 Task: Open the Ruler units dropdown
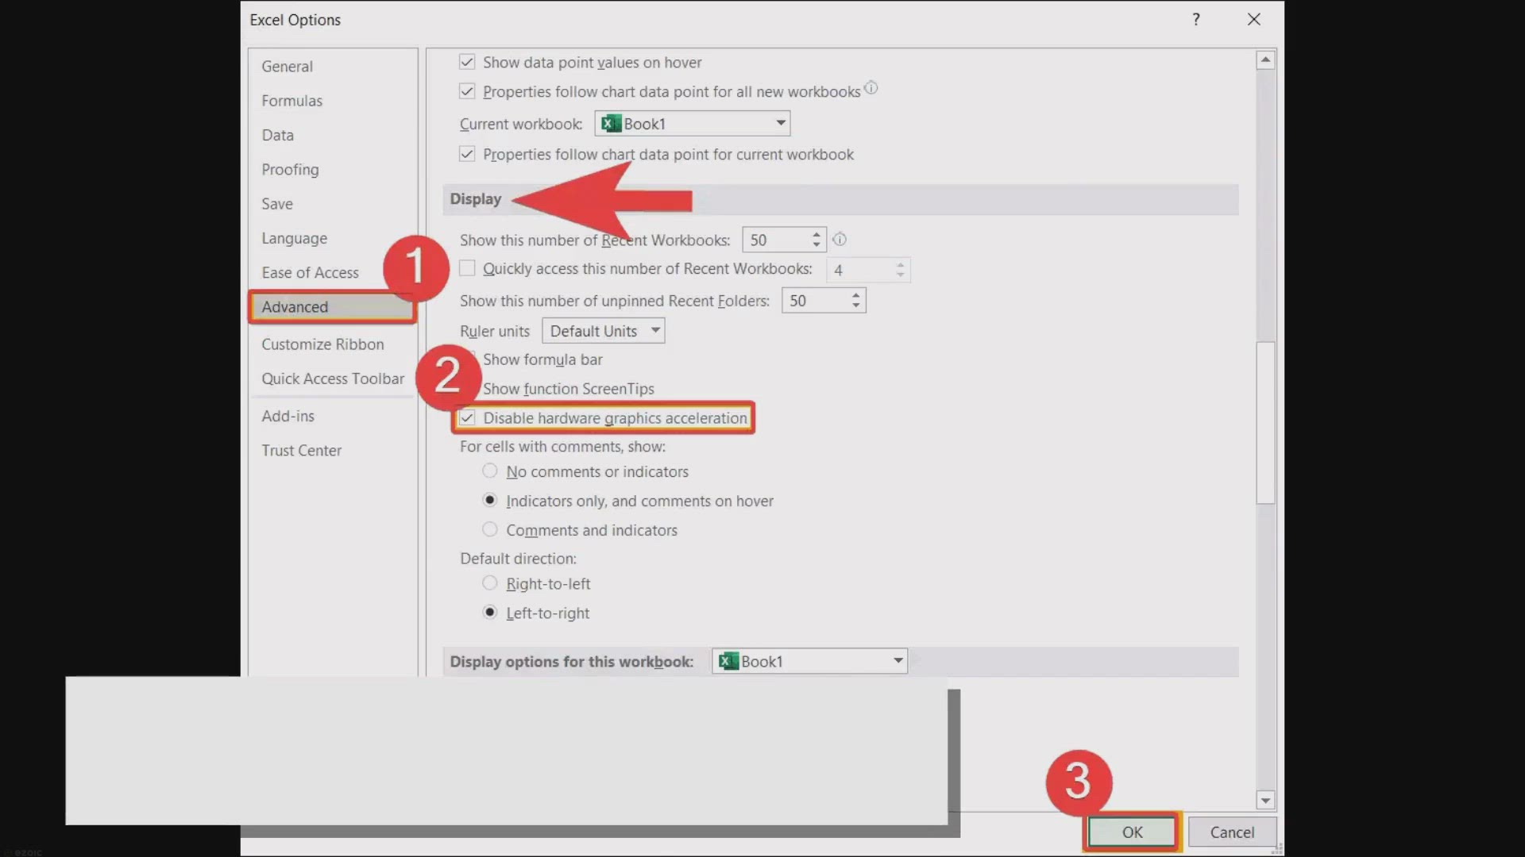tap(655, 330)
